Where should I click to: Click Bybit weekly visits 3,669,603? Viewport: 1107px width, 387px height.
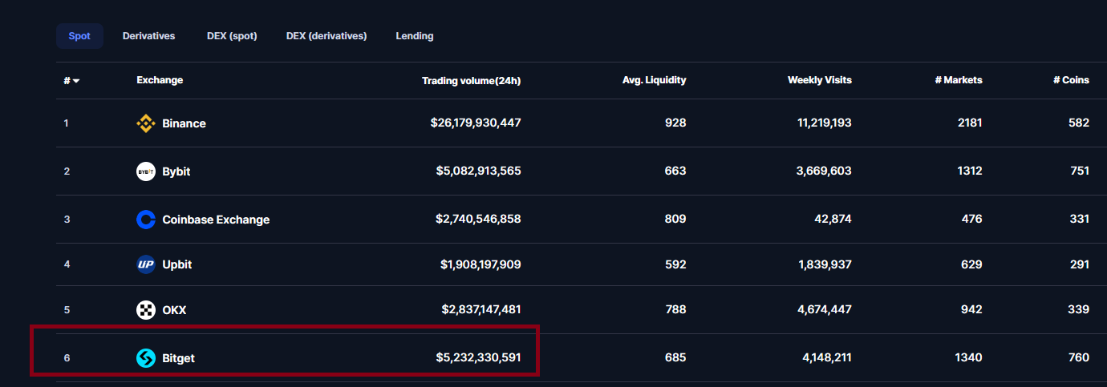[x=825, y=171]
